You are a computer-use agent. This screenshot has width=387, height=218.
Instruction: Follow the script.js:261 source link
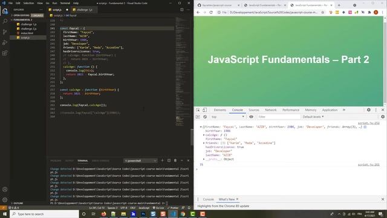coord(369,165)
